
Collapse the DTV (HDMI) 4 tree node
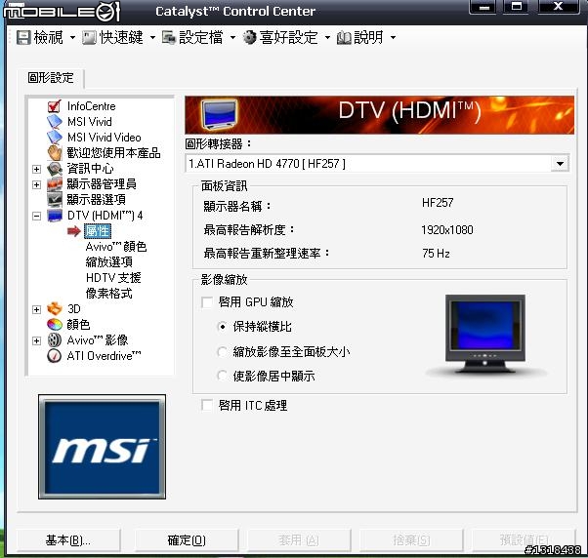(x=36, y=216)
